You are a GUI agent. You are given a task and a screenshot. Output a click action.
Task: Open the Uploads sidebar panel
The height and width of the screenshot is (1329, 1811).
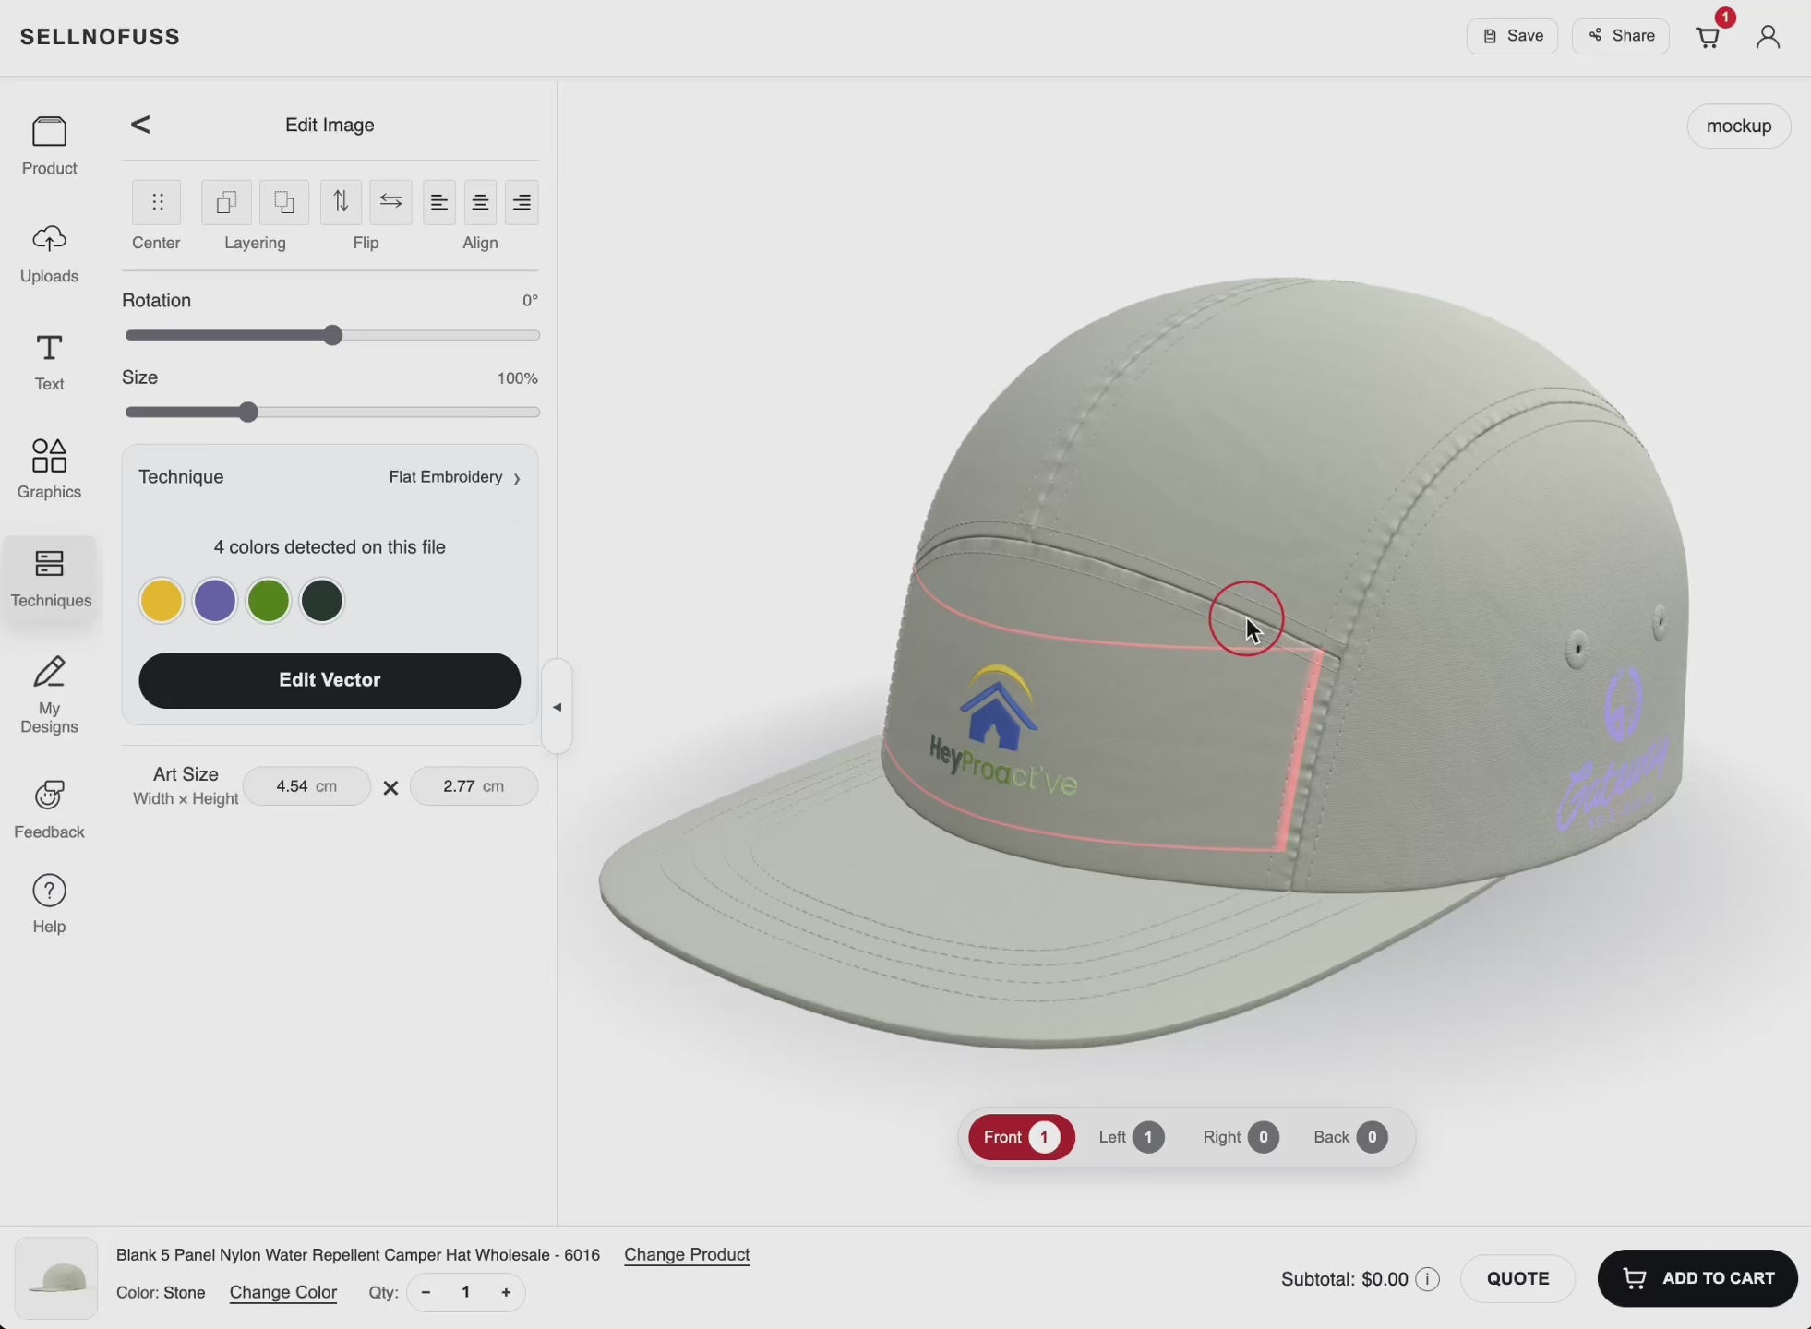49,253
